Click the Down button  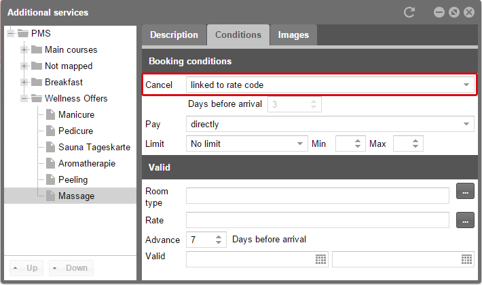point(71,268)
